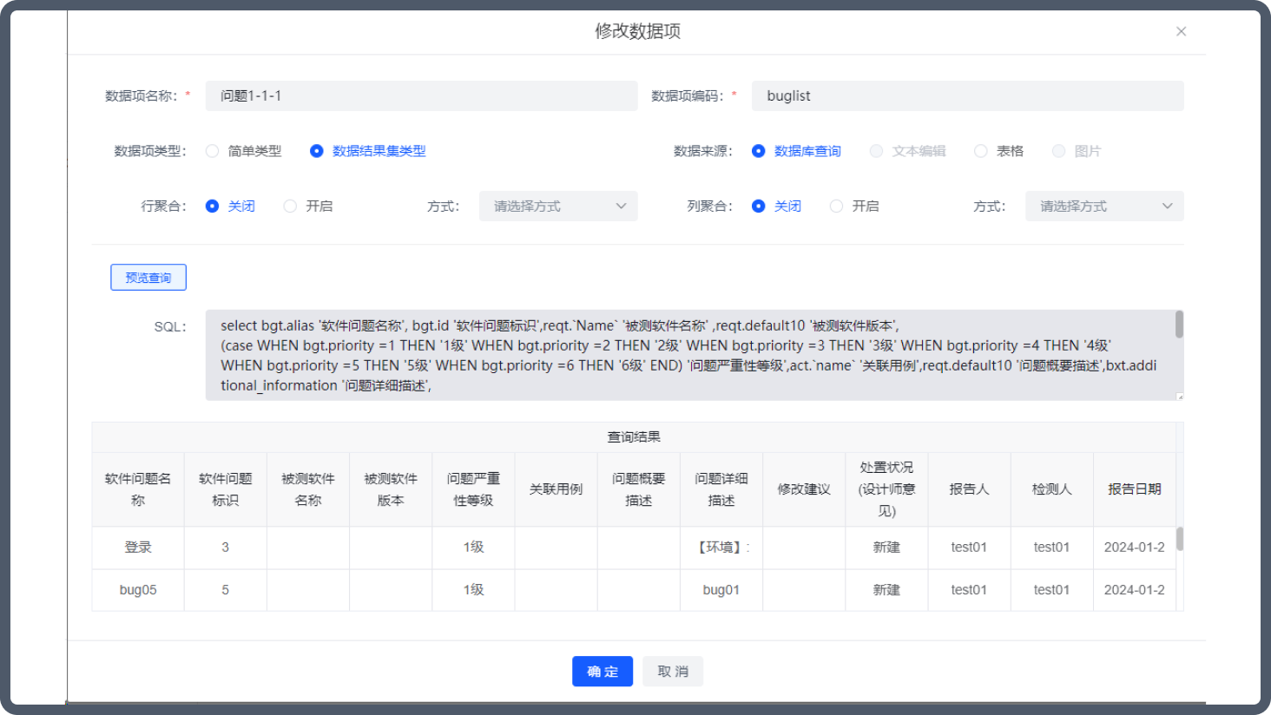The height and width of the screenshot is (715, 1271).
Task: Choose 图片 as data source
Action: (x=1077, y=151)
